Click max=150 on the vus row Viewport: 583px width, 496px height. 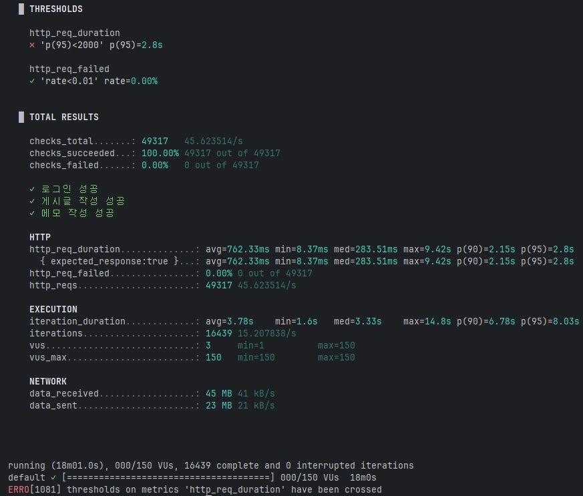[336, 345]
